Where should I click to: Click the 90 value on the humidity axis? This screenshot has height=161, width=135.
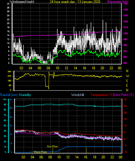[x=5, y=104]
